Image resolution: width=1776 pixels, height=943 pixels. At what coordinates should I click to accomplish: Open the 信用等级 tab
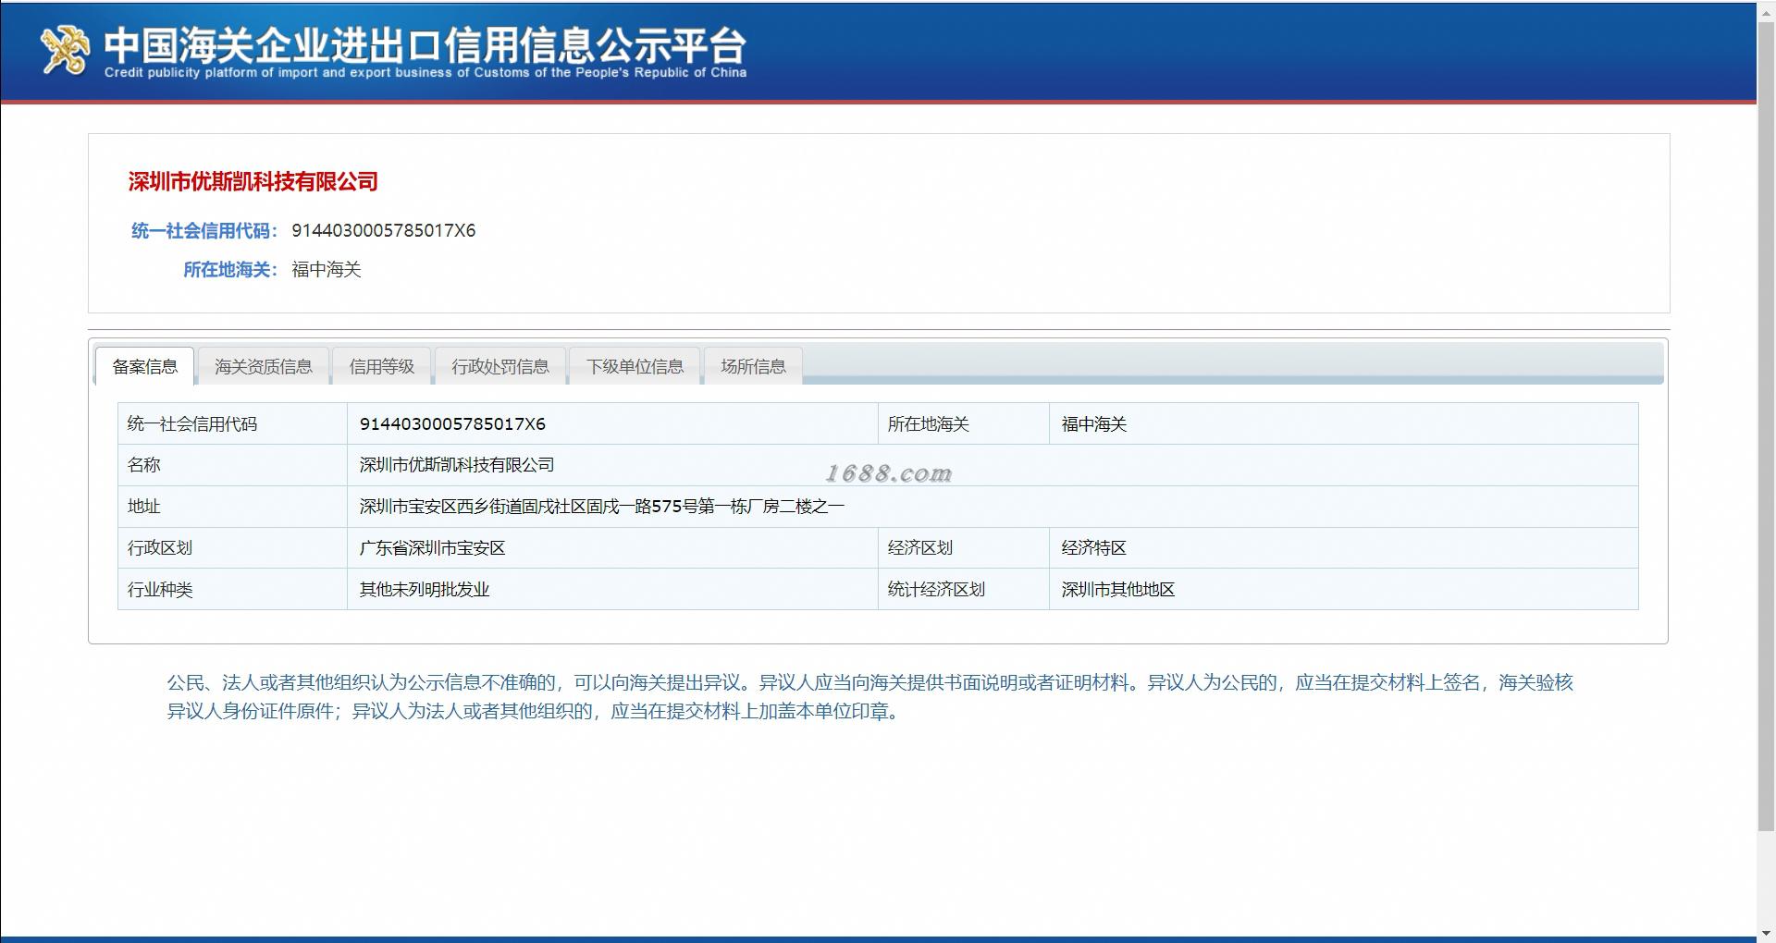382,366
